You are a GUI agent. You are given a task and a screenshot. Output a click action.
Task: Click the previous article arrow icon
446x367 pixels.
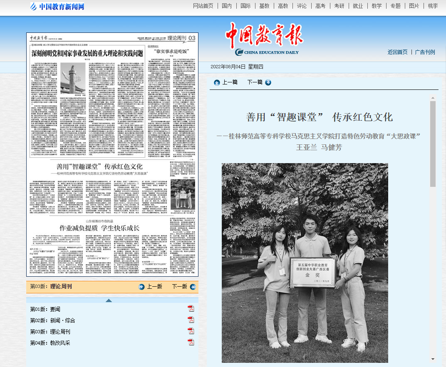point(217,82)
